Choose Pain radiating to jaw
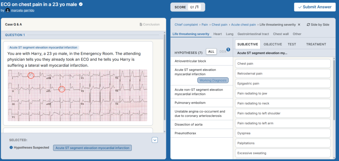The width and height of the screenshot is (339, 161). click(x=283, y=93)
